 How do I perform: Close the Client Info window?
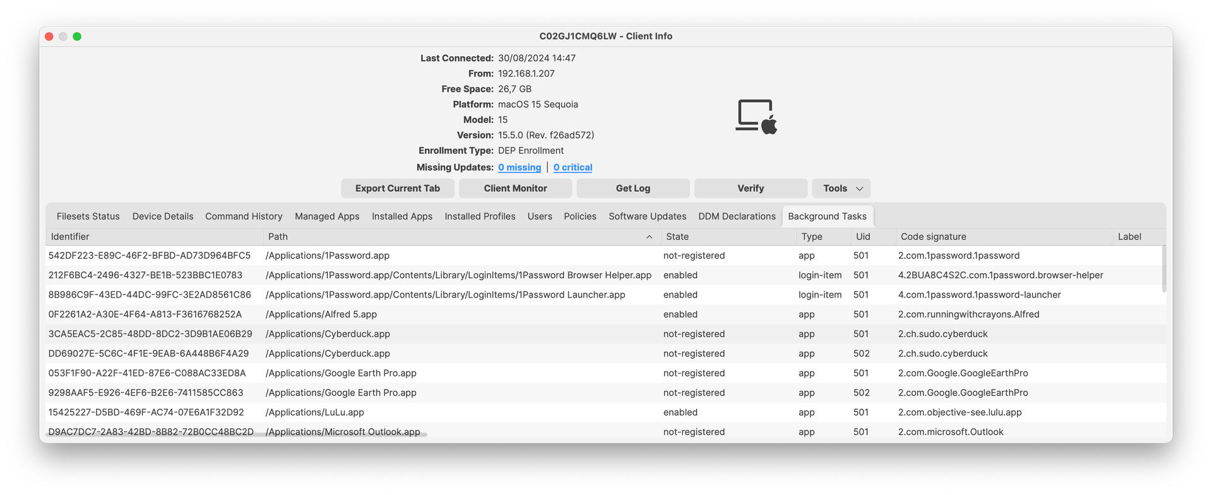[x=49, y=37]
